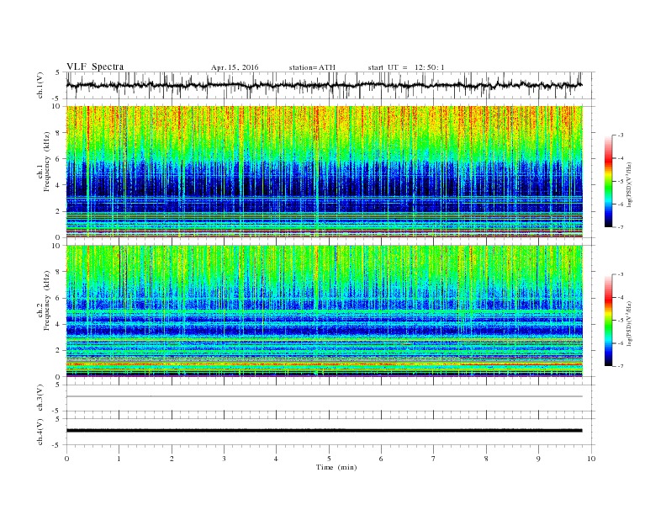Click the time axis tick label '4'
This screenshot has height=515, width=666.
pos(277,459)
